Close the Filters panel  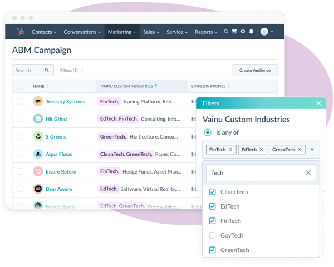coord(318,103)
